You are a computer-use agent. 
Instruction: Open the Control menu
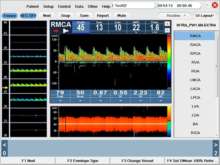click(x=64, y=7)
